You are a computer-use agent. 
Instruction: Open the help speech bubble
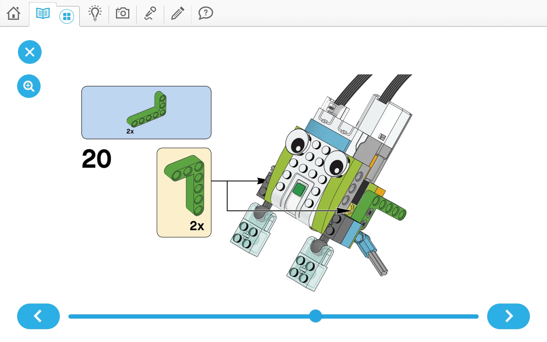pos(205,13)
